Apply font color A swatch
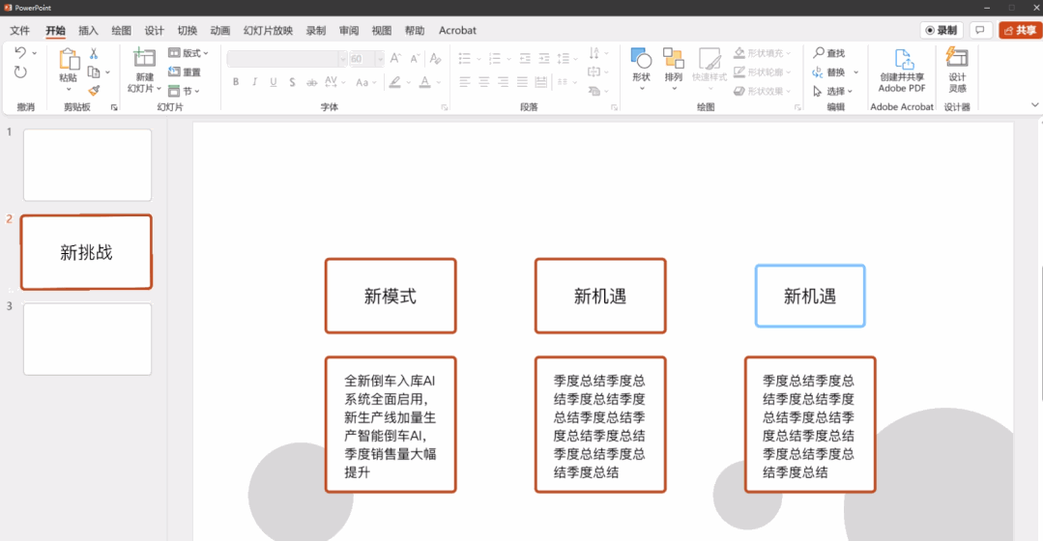Viewport: 1043px width, 541px height. click(424, 82)
